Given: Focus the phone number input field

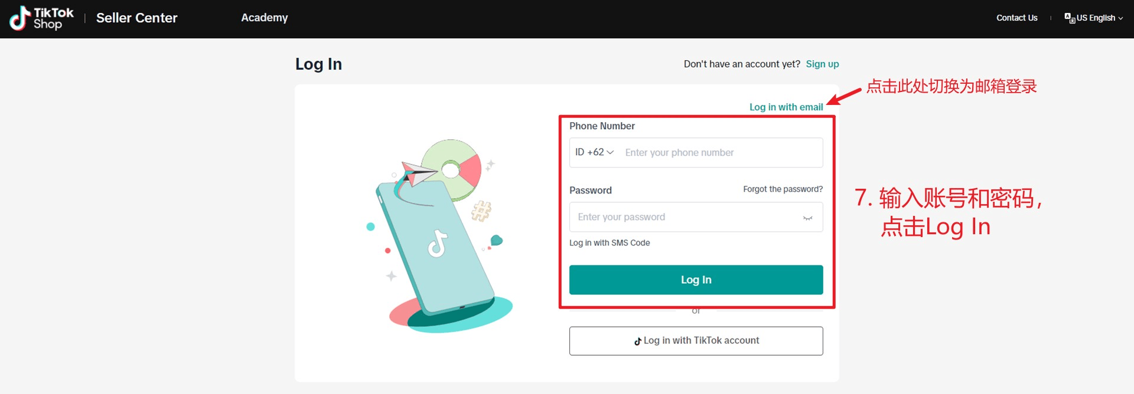Looking at the screenshot, I should tap(721, 153).
